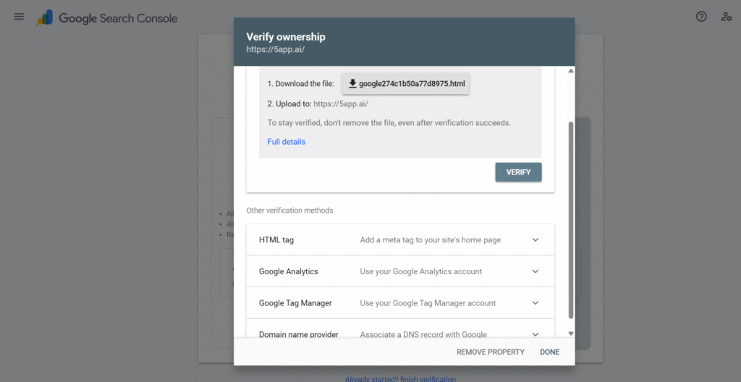Open the user settings account icon
The width and height of the screenshot is (741, 382).
(726, 17)
